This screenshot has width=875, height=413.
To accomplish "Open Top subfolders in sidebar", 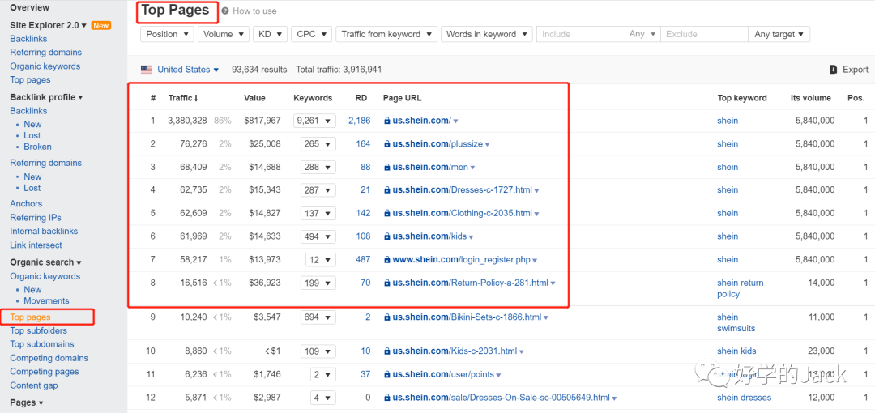I will (39, 330).
